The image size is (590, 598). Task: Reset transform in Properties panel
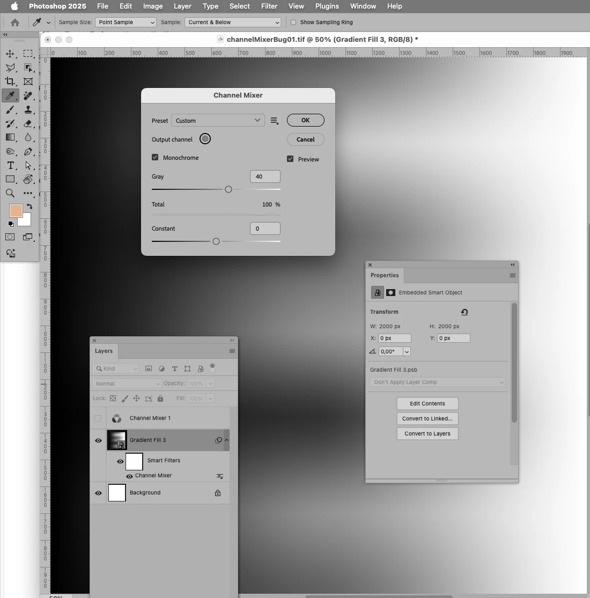(x=464, y=312)
